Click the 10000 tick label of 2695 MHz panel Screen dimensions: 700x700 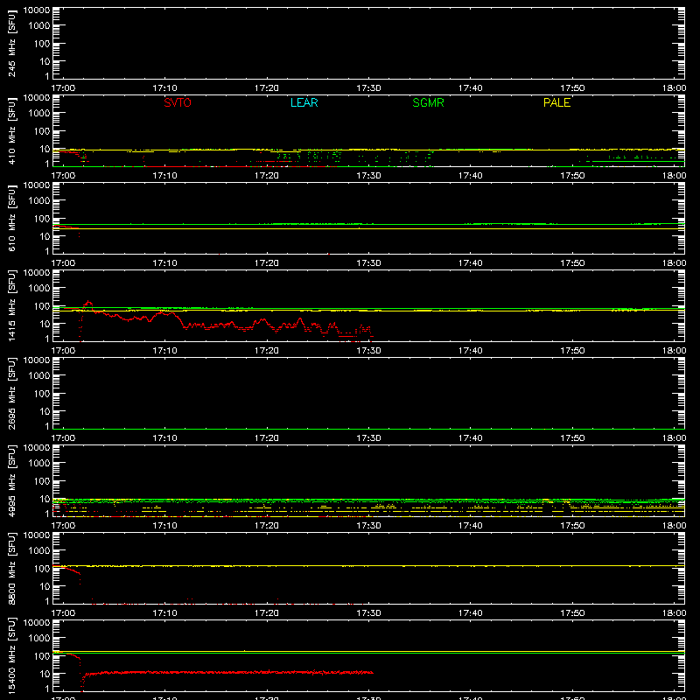(x=37, y=360)
